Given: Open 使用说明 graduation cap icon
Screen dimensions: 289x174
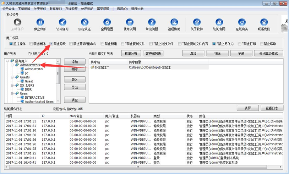Looking at the screenshot, I should (130, 22).
